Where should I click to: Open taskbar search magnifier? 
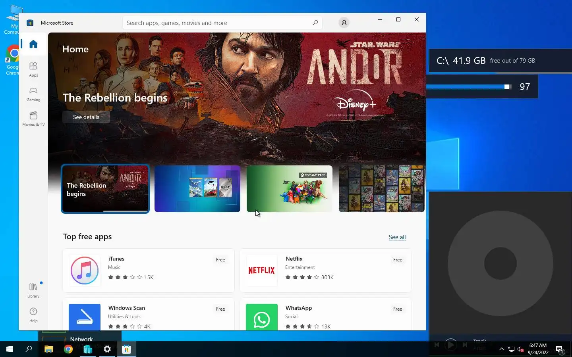(x=29, y=349)
